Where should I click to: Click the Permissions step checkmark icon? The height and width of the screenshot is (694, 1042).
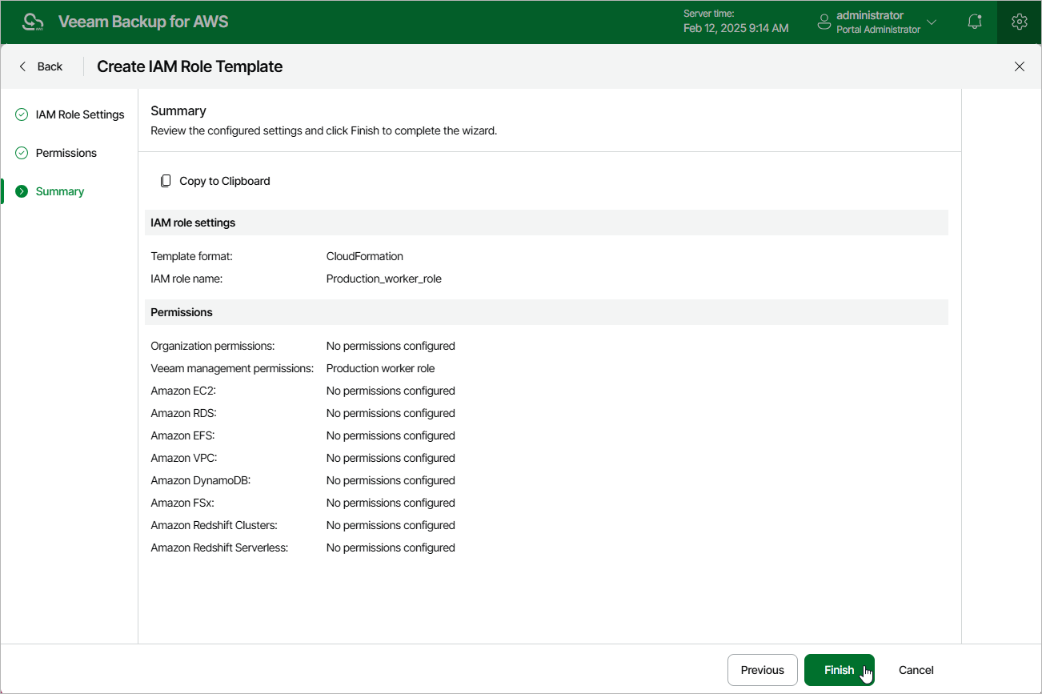point(22,153)
